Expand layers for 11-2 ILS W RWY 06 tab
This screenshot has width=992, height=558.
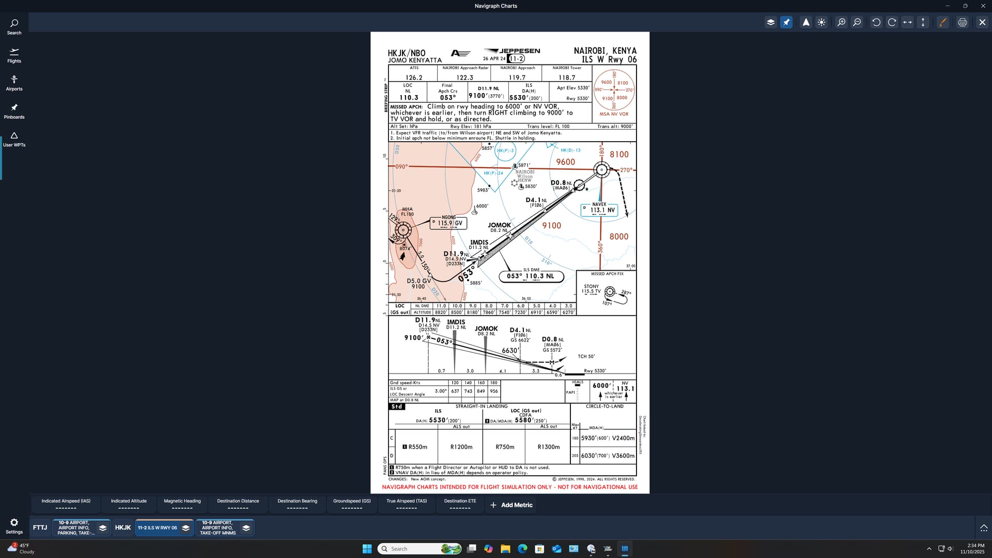[x=185, y=528]
